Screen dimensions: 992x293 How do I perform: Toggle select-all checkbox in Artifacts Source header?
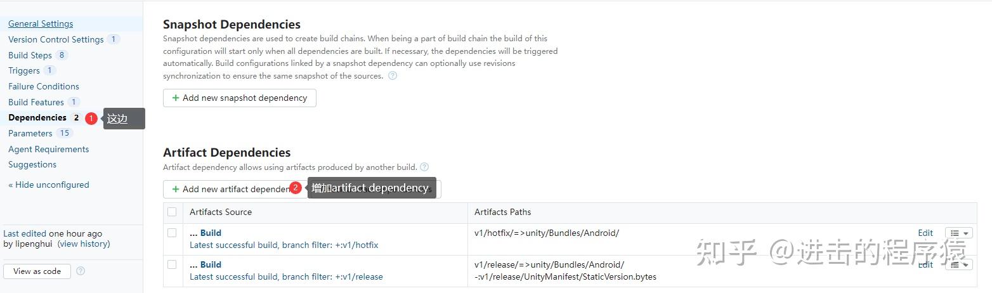point(172,212)
